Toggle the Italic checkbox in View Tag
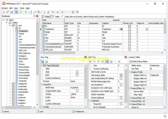The width and height of the screenshot is (168, 119). click(x=77, y=72)
